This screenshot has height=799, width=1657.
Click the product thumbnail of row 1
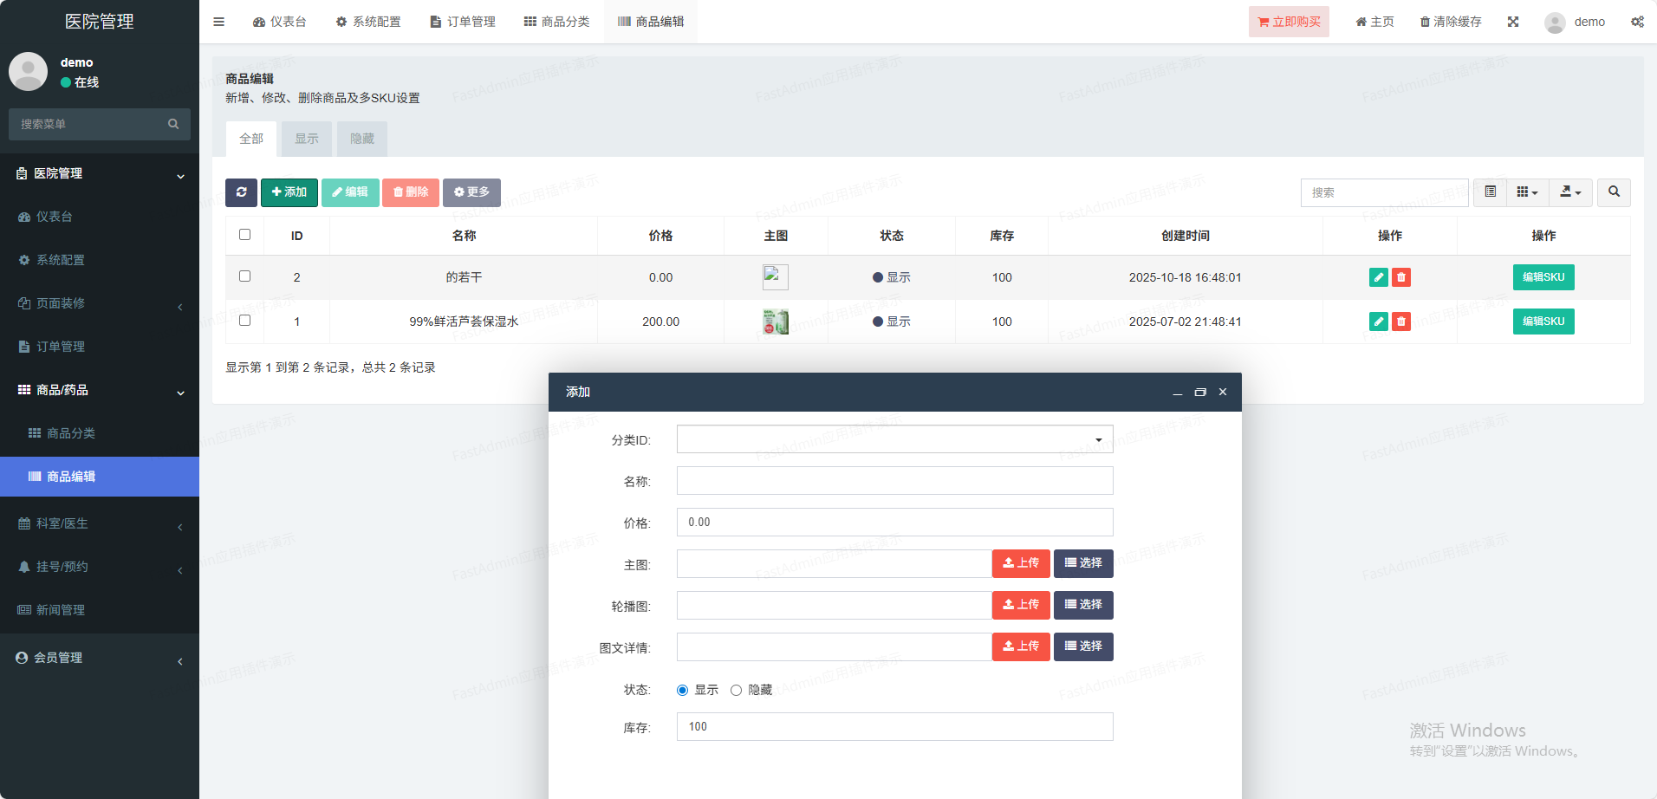(x=775, y=322)
